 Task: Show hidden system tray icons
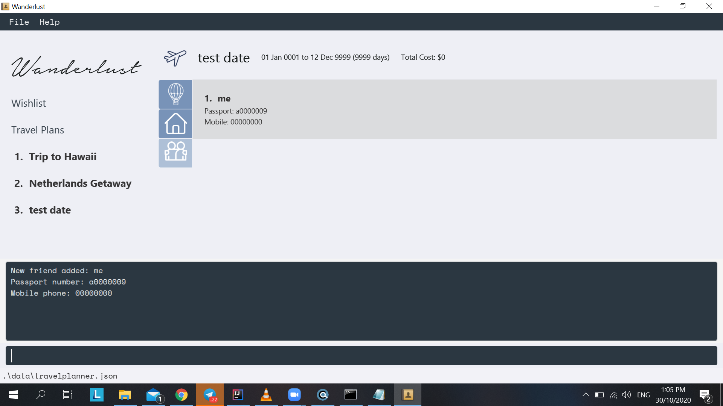(x=586, y=395)
